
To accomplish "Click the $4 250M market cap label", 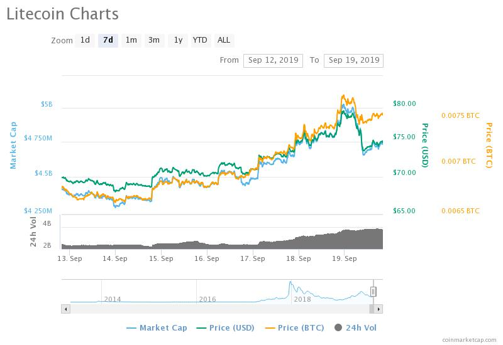I will 38,211.
